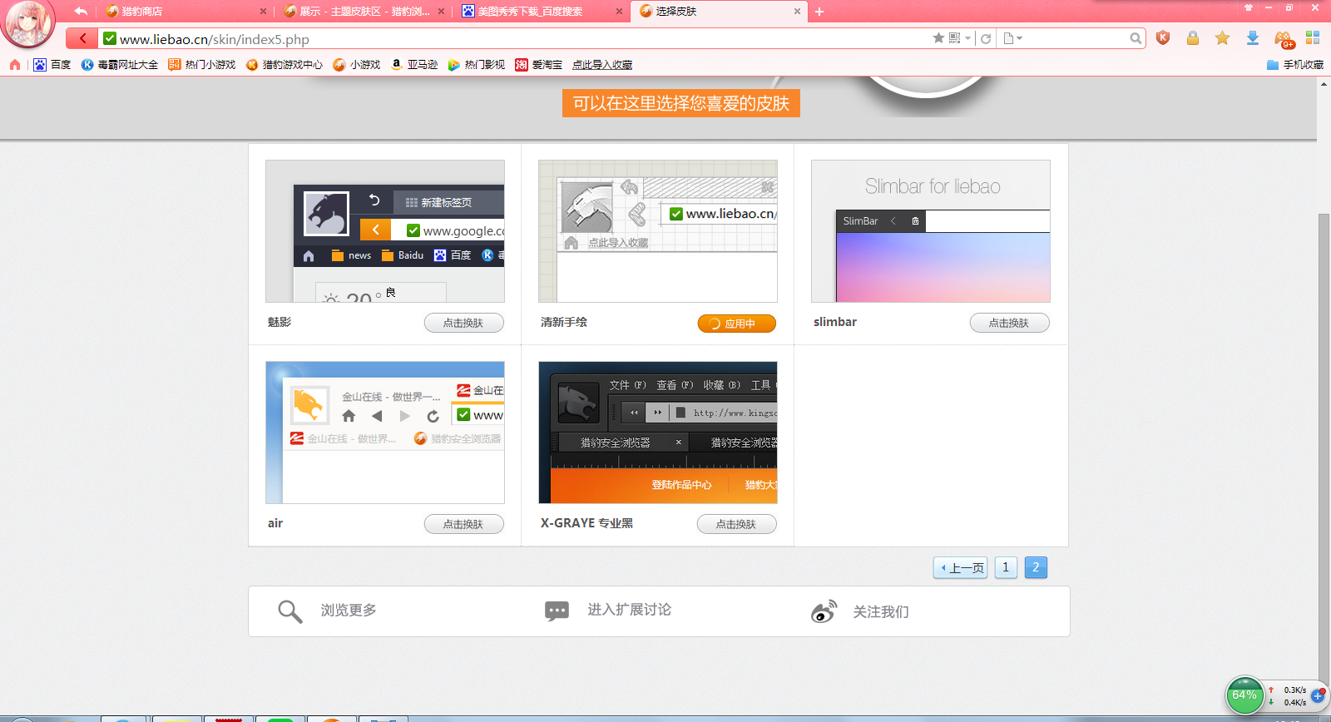
Task: Click the 进入扩展讨论 link
Action: (629, 610)
